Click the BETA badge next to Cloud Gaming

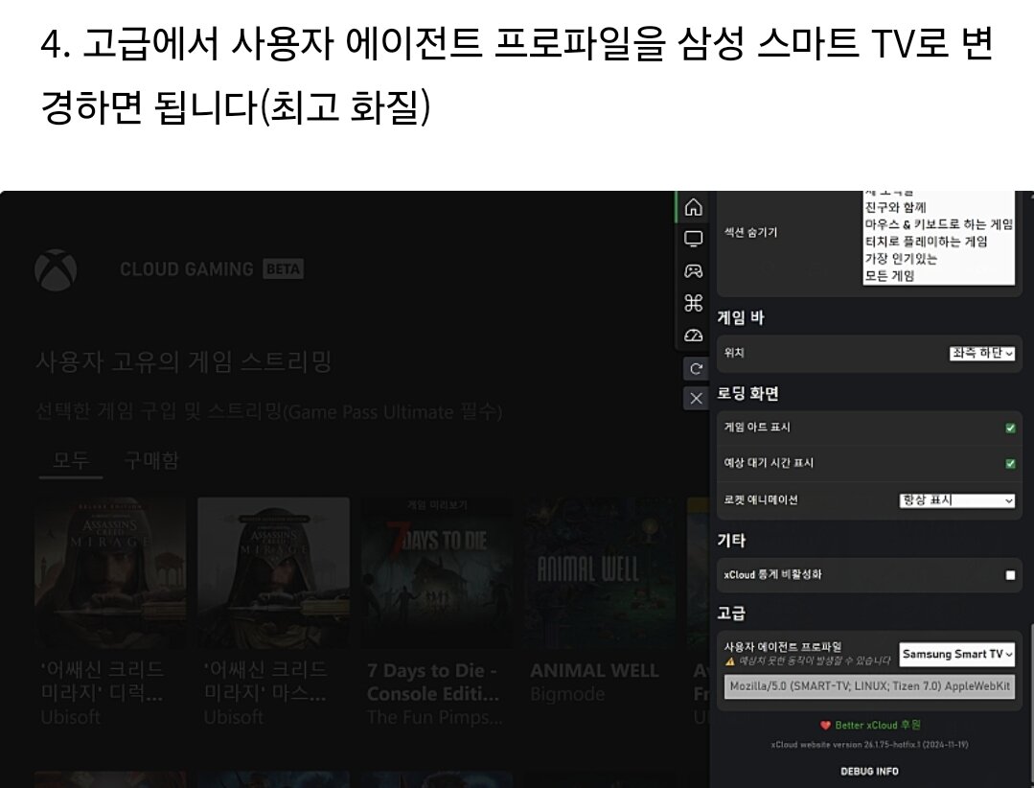pyautogui.click(x=283, y=269)
